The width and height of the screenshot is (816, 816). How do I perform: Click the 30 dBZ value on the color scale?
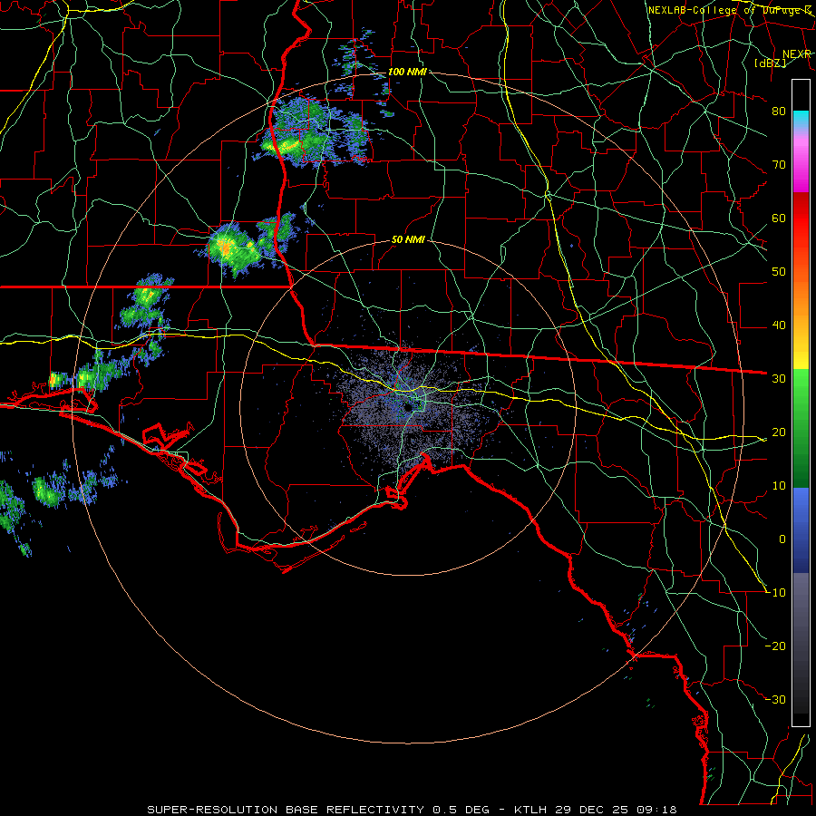coord(779,379)
